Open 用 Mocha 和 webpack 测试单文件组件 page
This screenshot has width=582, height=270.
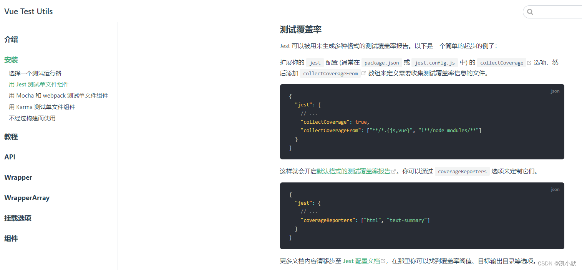coord(58,95)
